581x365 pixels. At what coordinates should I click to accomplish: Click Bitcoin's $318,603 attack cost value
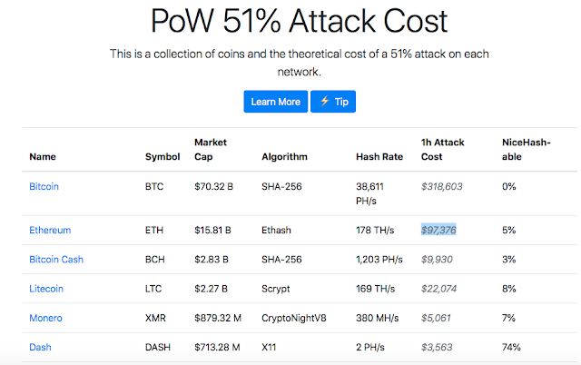(x=442, y=186)
